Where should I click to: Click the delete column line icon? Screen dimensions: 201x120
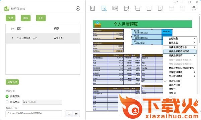click(160, 9)
